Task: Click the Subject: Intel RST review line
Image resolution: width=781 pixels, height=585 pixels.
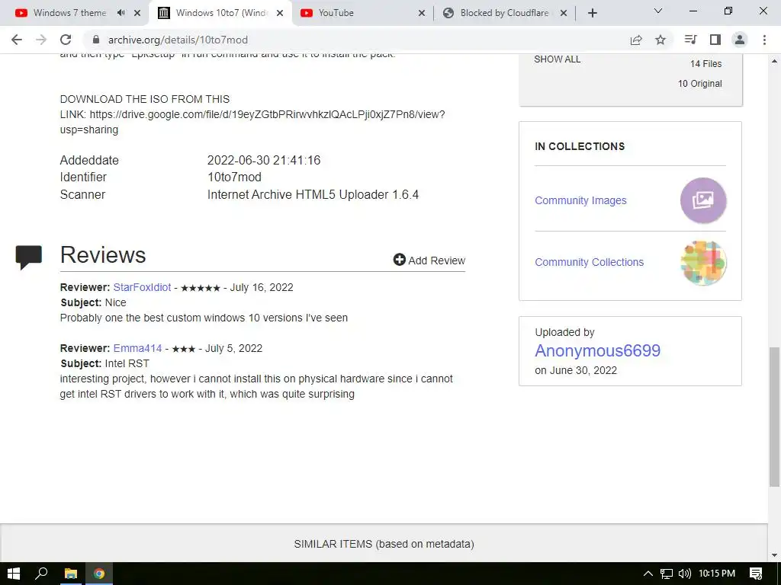Action: click(x=105, y=363)
